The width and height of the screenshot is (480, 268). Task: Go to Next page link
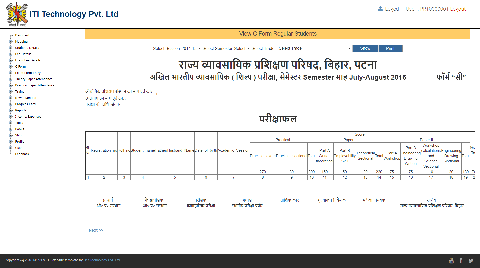coord(96,230)
